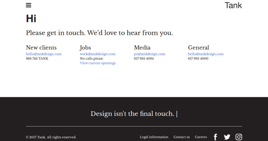
Task: Click hello@tankdesign.com under General
Action: pyautogui.click(x=206, y=54)
